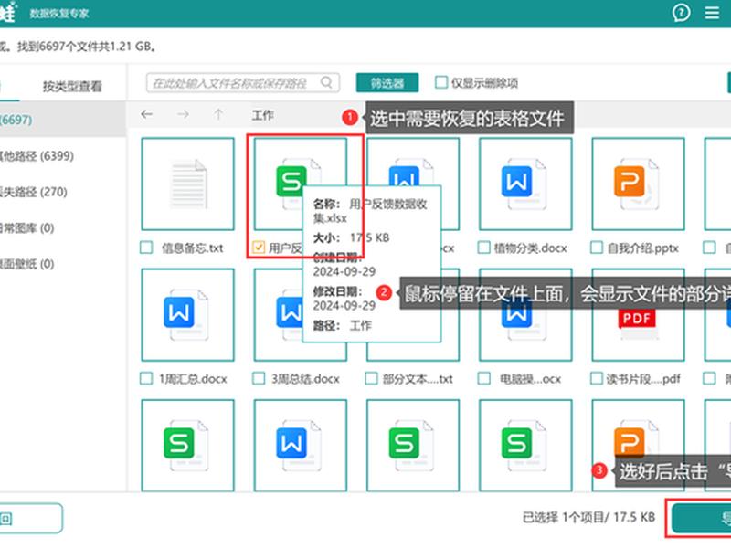Screen dimensions: 731x548
Task: Uncheck the 用户反馈 xlsx file checkbox
Action: pyautogui.click(x=259, y=248)
